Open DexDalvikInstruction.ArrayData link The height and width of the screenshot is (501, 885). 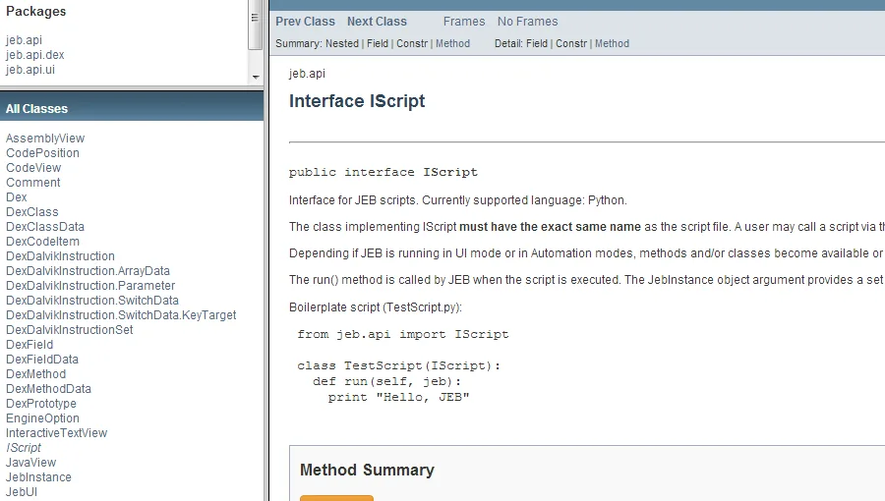point(88,270)
